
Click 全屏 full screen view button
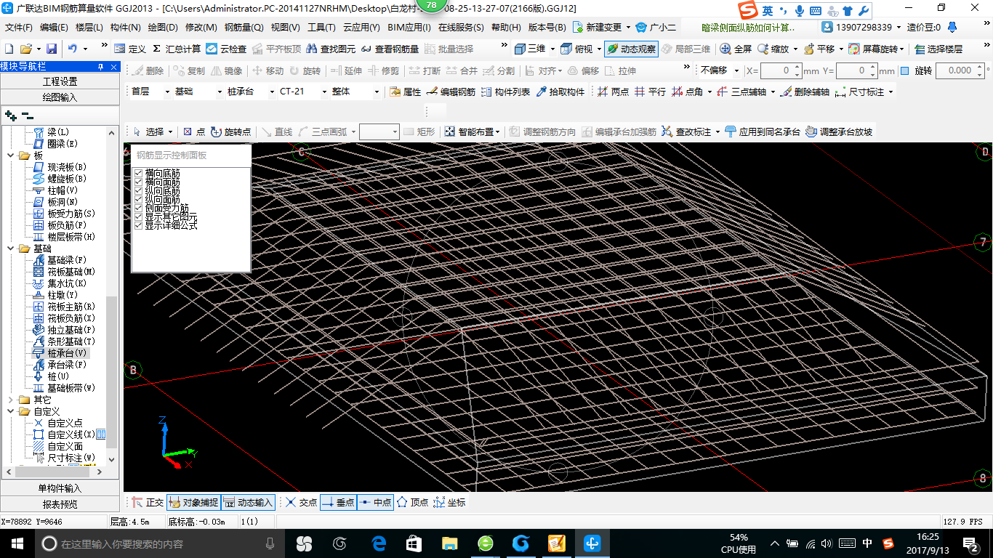[x=736, y=49]
